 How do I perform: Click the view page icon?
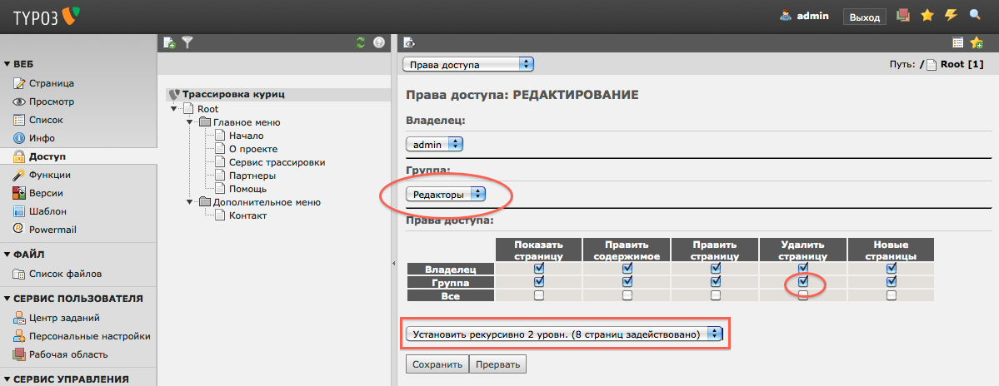click(410, 42)
